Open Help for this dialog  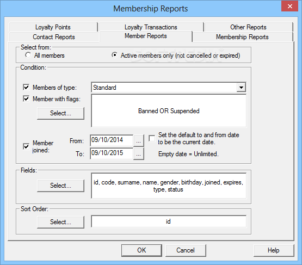point(274,250)
